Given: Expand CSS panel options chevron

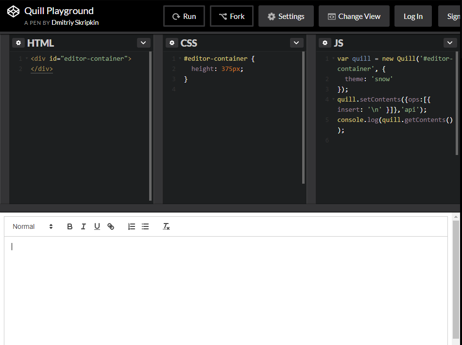Looking at the screenshot, I should [x=296, y=43].
